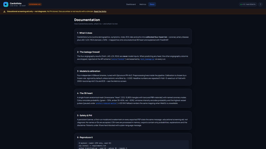
Task: Click the extra="forbid" code snippet
Action: click(x=118, y=59)
